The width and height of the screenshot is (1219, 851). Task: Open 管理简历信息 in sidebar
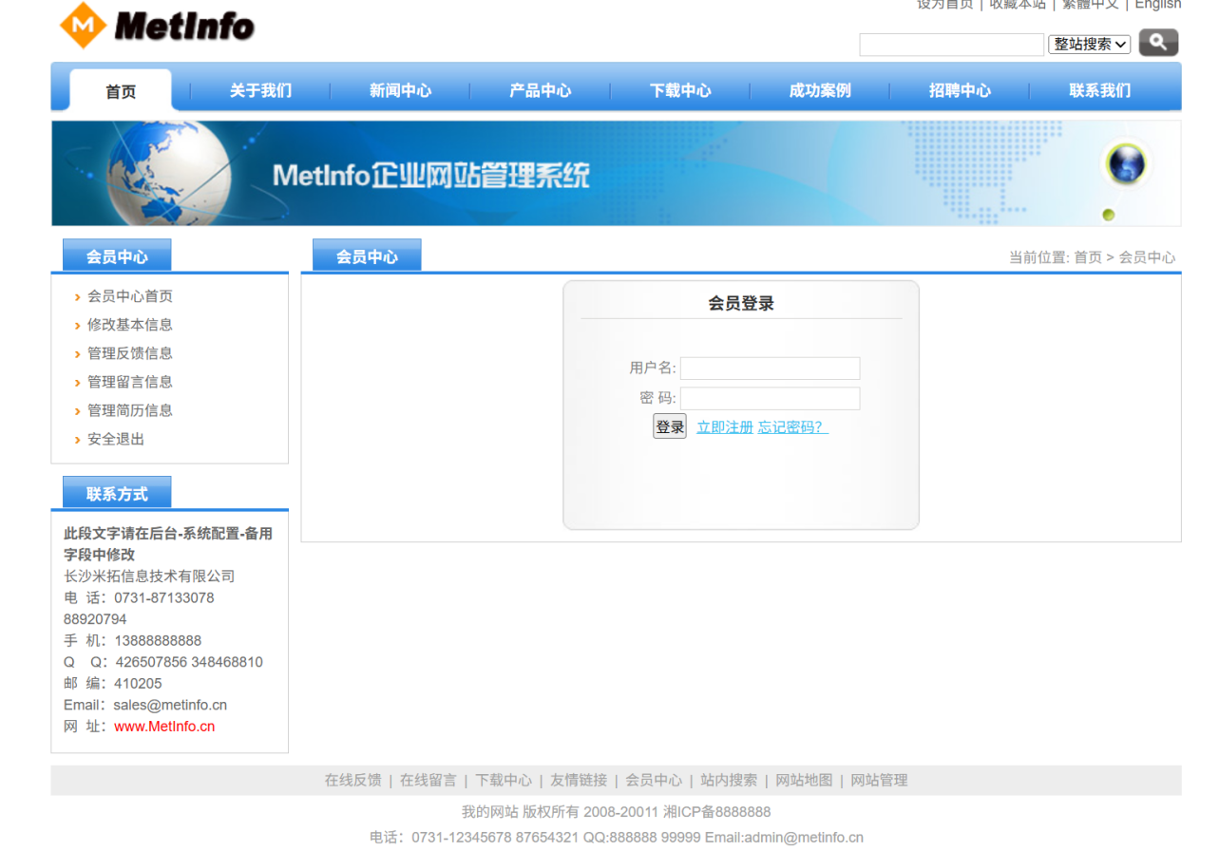point(130,410)
